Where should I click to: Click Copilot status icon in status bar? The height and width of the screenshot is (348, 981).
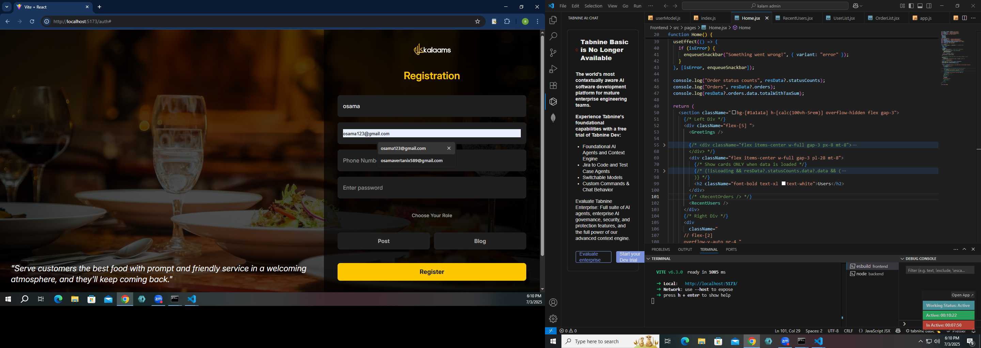click(x=898, y=331)
